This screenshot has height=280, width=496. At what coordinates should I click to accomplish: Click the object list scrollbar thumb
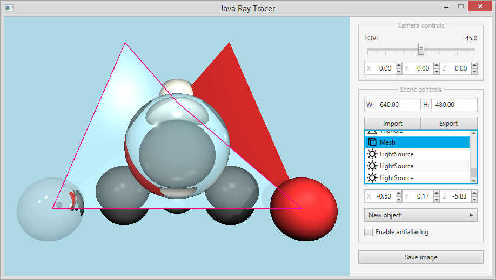click(473, 173)
